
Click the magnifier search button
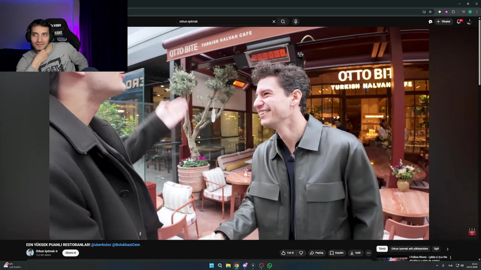283,21
